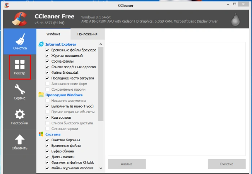Click the Обновить upgrade arrow
Viewport: 252px width, 174px height.
(20, 142)
